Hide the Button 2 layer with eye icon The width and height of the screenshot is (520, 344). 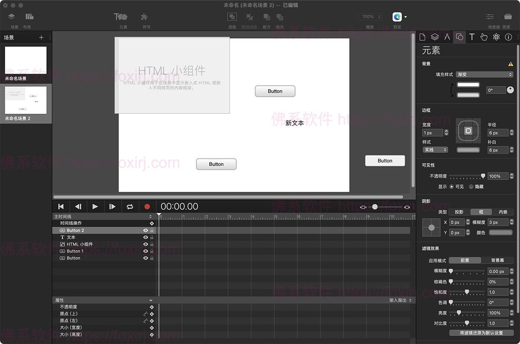click(x=146, y=231)
